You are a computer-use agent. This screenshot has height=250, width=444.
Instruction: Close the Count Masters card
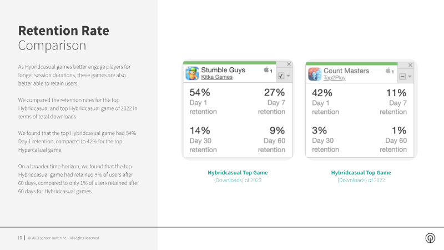pos(411,64)
